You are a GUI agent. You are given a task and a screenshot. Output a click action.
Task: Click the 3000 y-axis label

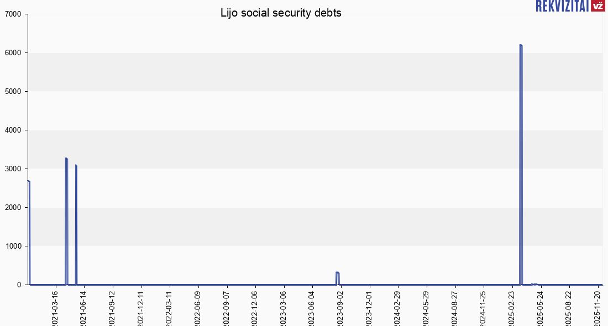[13, 169]
